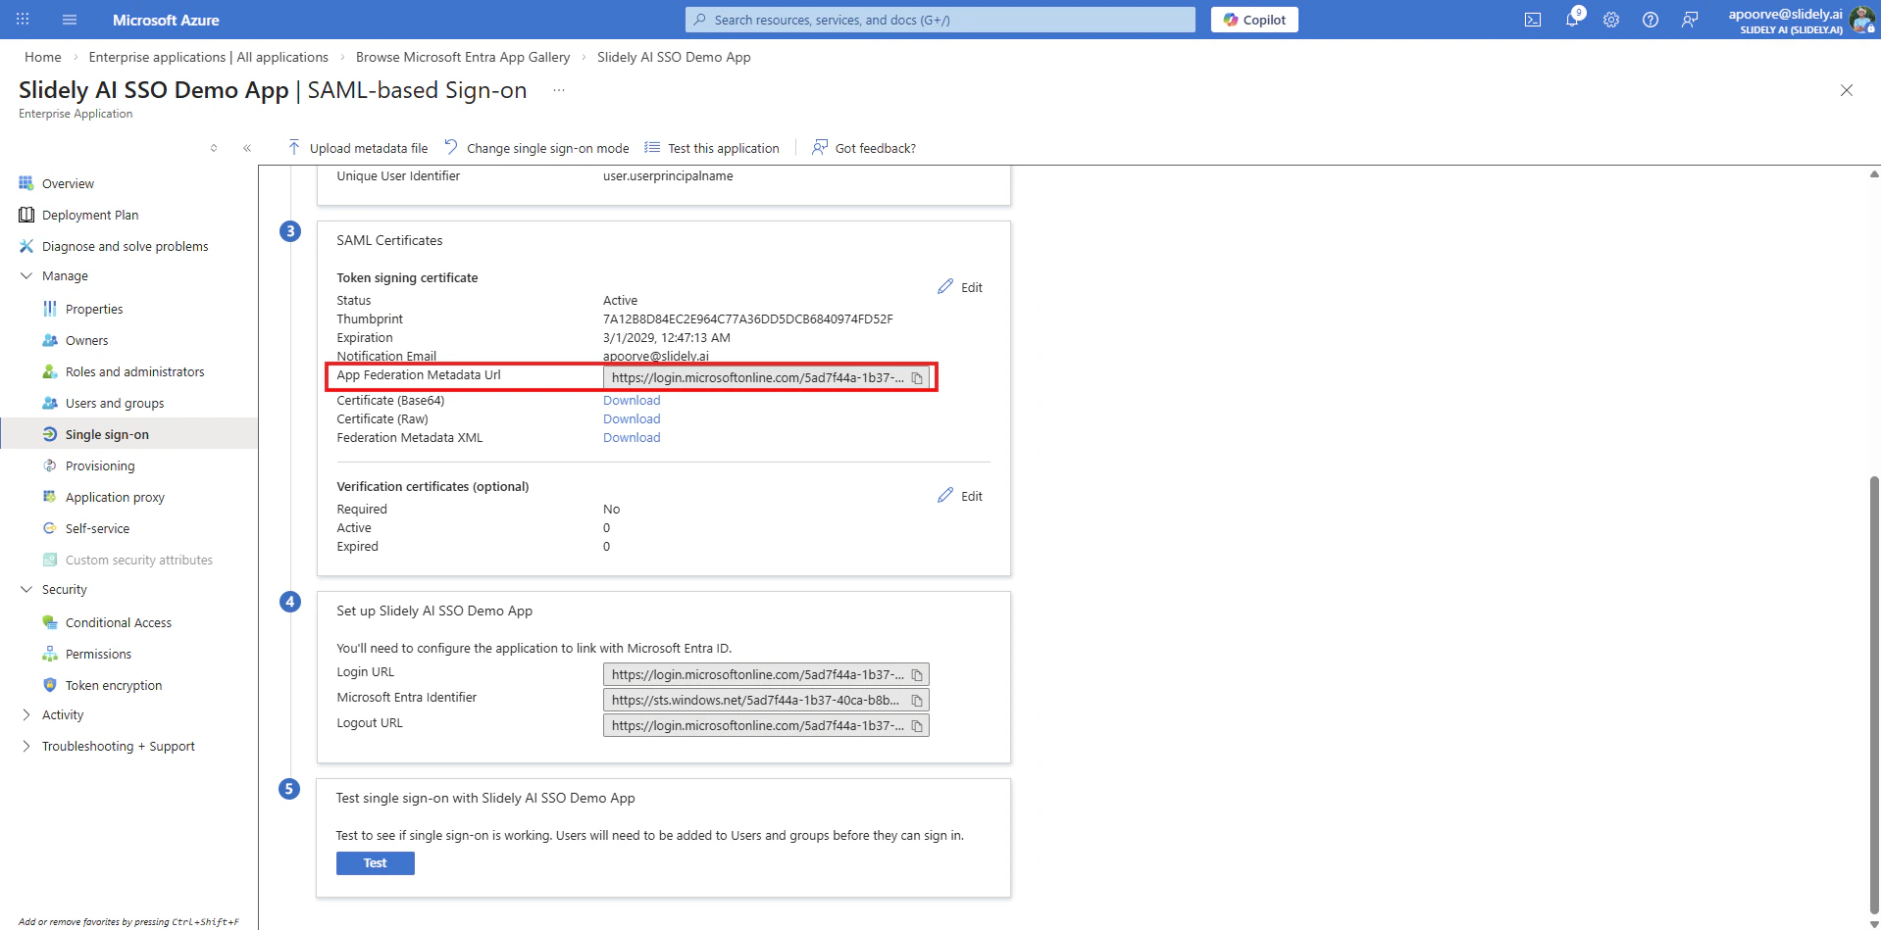Click the sidebar expand/collapse arrows icon
Screen dimensions: 1881x930
tap(214, 148)
